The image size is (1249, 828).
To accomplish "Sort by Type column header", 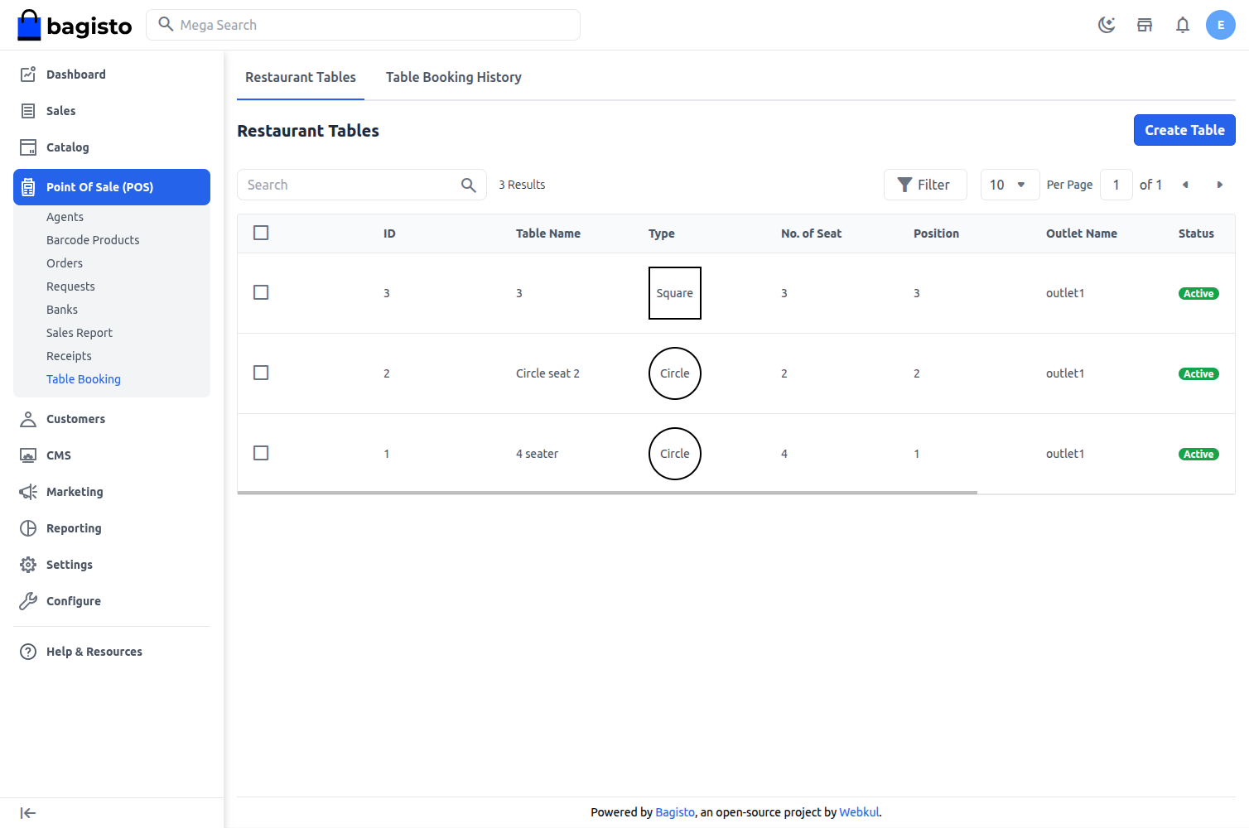I will point(662,233).
